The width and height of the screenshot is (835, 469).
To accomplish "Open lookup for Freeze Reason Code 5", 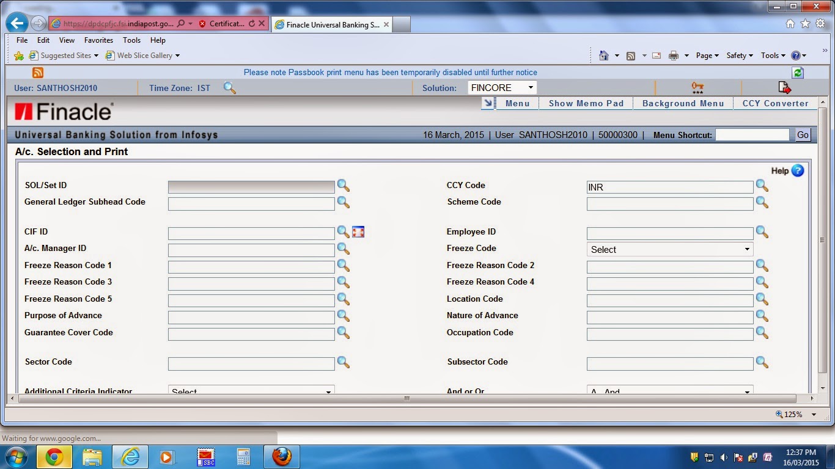I will tap(344, 299).
